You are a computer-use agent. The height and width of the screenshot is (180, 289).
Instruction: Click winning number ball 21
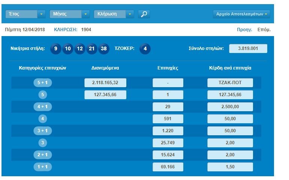[92, 49]
